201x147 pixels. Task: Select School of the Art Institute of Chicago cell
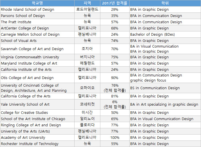(37, 119)
